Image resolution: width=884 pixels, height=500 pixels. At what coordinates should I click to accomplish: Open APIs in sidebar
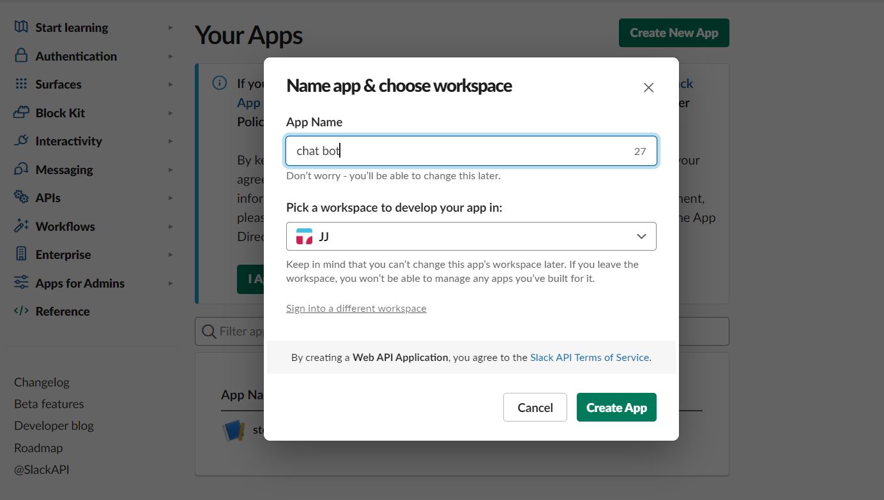coord(48,198)
